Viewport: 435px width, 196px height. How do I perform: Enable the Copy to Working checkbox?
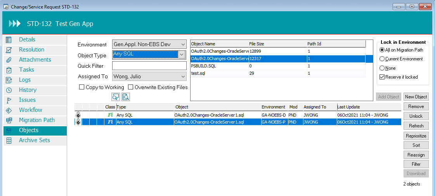pos(82,87)
